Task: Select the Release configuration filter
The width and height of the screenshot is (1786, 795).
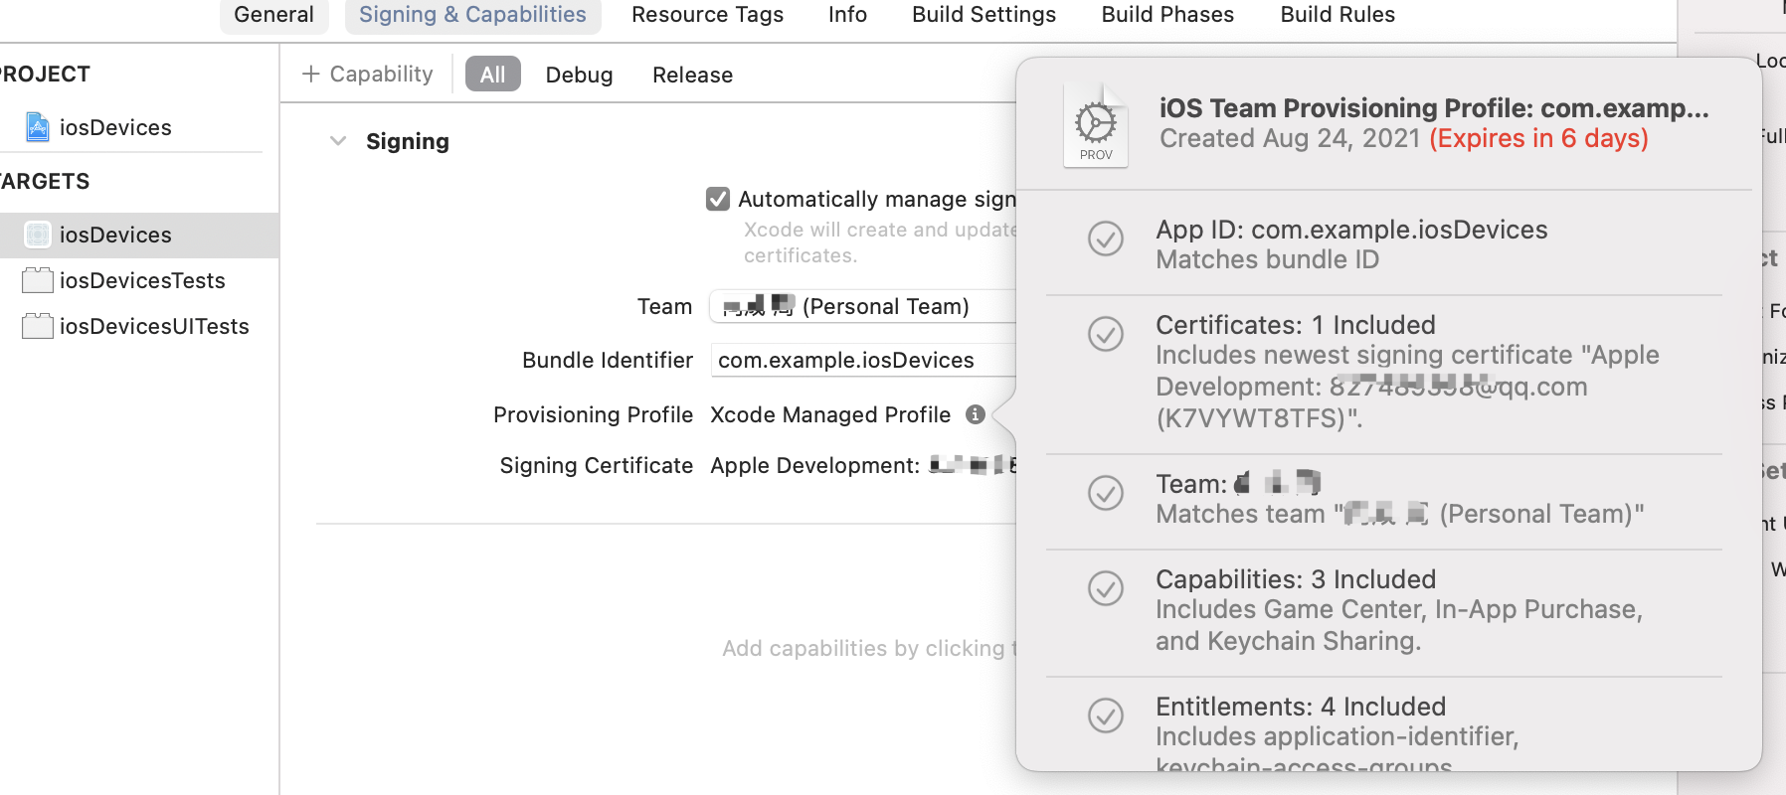Action: [692, 75]
